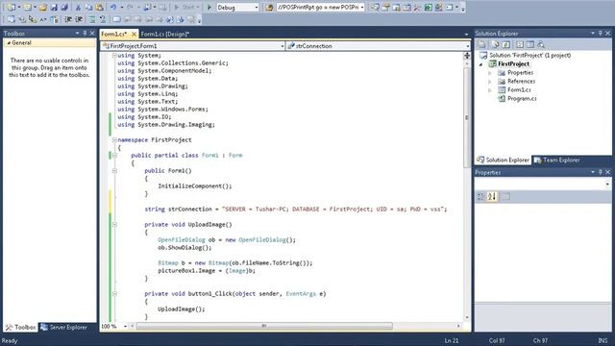Switch to the Form1.cs [Design]* tab
Screen dimensions: 615x346
pos(165,35)
